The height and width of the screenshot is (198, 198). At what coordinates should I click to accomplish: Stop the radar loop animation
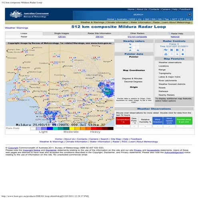tap(183, 54)
